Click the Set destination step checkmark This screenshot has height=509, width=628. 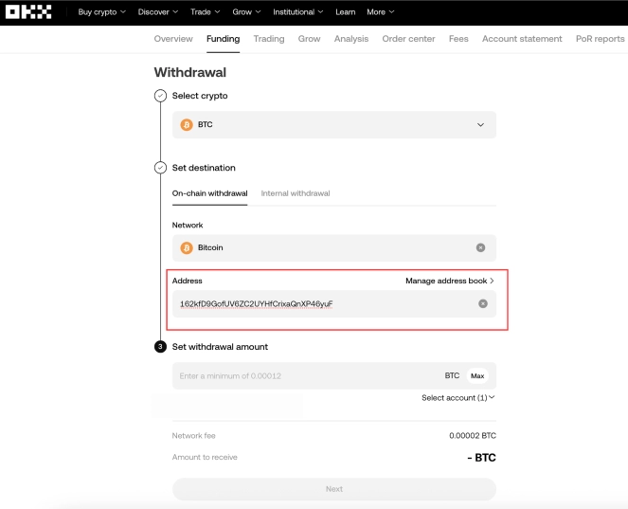[160, 168]
